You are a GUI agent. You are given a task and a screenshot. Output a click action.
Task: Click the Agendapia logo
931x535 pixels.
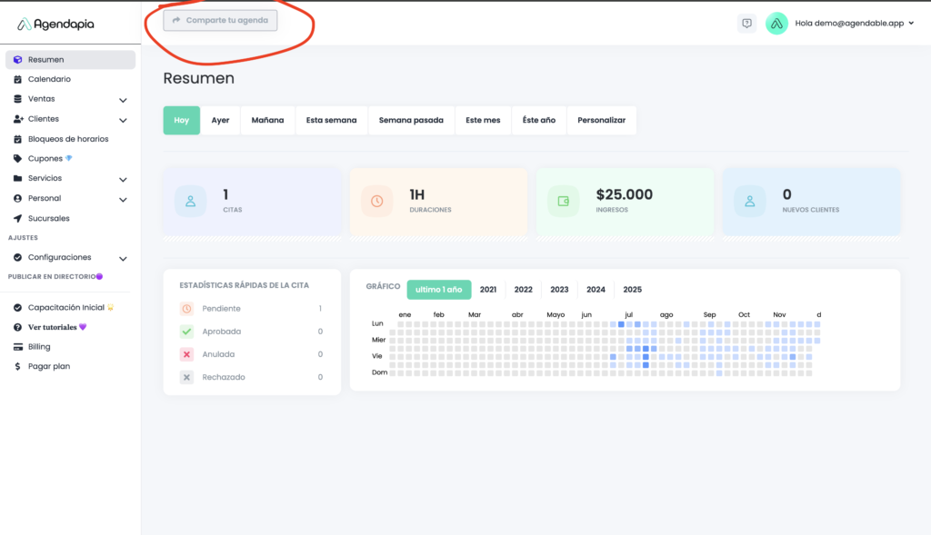pos(56,25)
